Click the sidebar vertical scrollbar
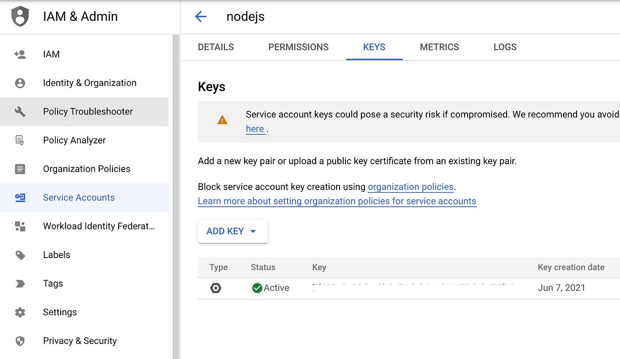The width and height of the screenshot is (620, 359). pyautogui.click(x=176, y=197)
